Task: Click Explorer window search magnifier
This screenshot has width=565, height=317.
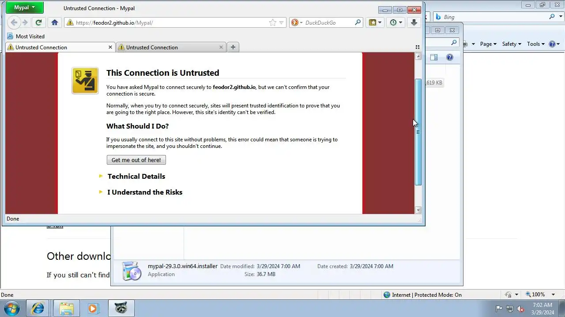Action: click(x=454, y=43)
